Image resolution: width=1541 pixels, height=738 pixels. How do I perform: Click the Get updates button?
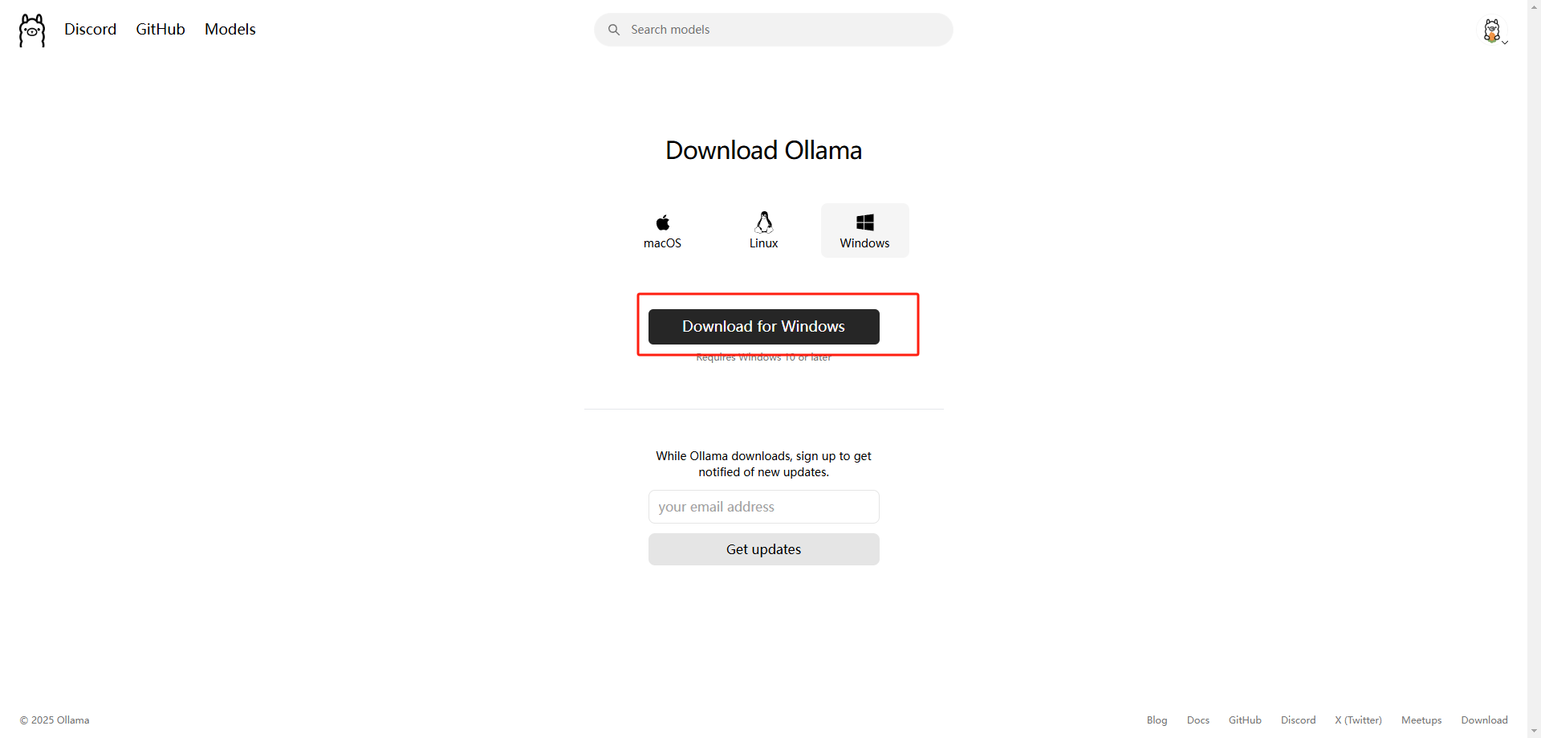(x=764, y=549)
